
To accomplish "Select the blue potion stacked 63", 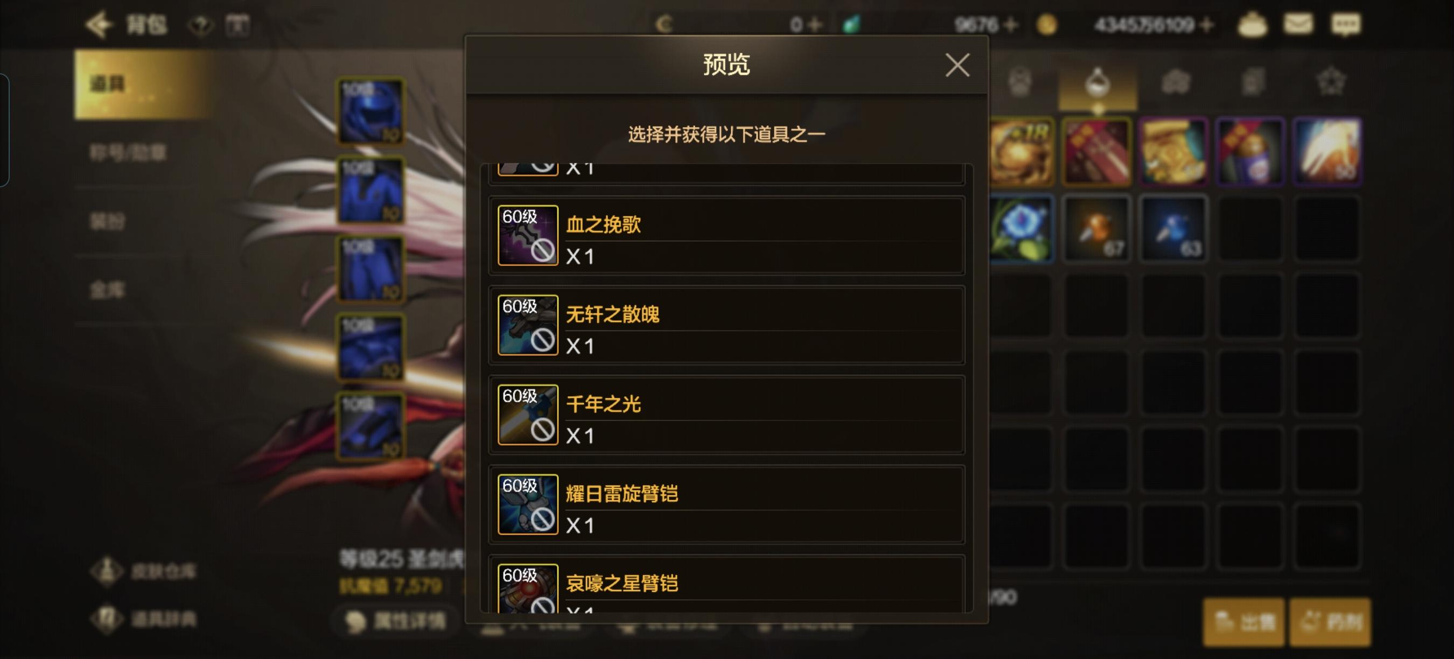I will coord(1173,228).
